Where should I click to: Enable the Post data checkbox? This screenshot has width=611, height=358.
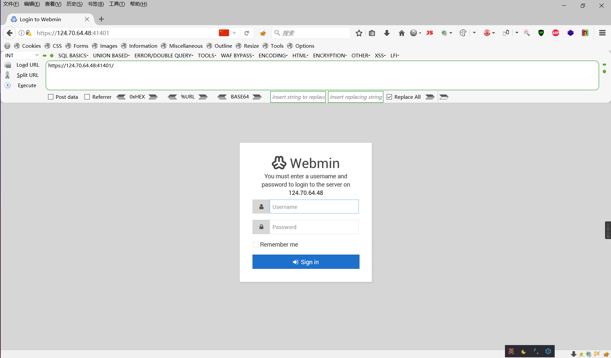pos(51,97)
